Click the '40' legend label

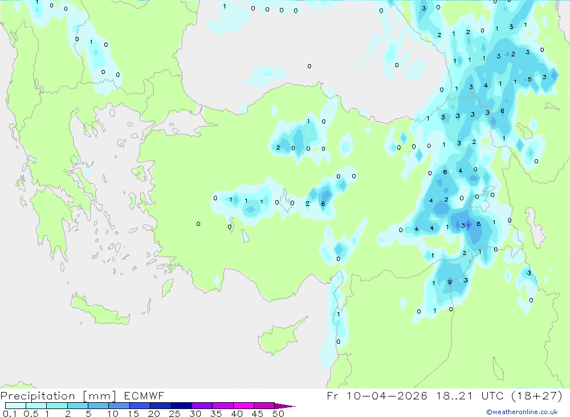tap(237, 414)
